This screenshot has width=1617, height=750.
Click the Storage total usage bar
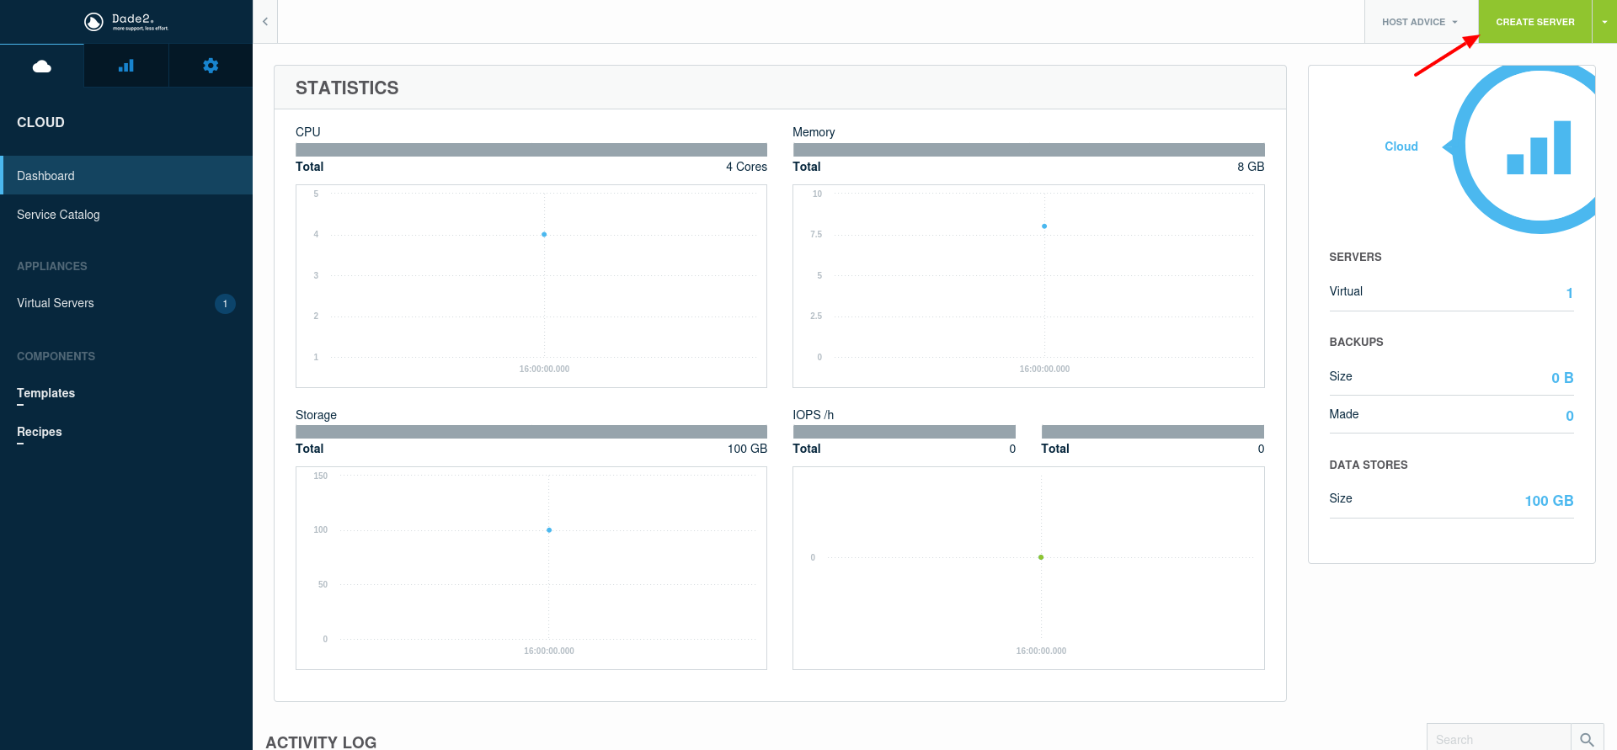[531, 432]
